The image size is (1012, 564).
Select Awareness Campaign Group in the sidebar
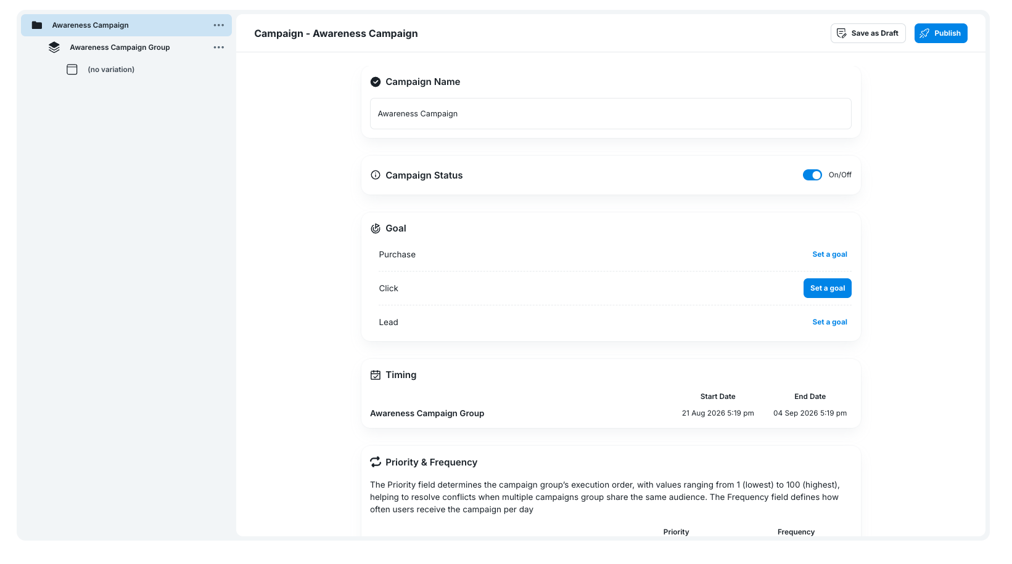point(120,47)
